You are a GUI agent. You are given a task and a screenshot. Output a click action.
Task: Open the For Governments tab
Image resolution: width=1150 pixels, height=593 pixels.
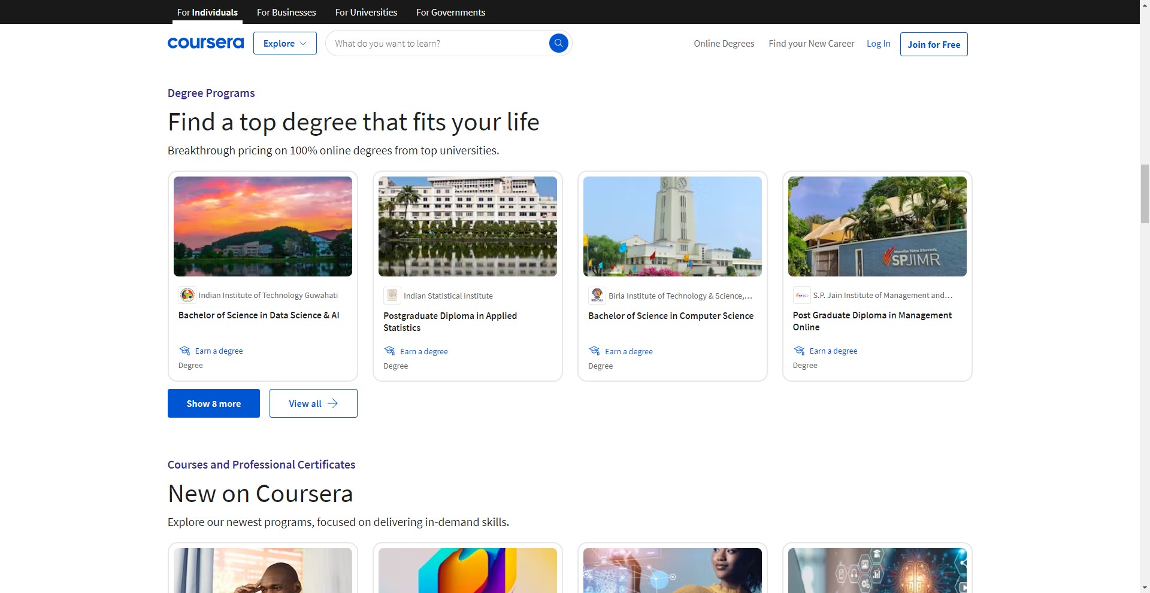tap(450, 12)
